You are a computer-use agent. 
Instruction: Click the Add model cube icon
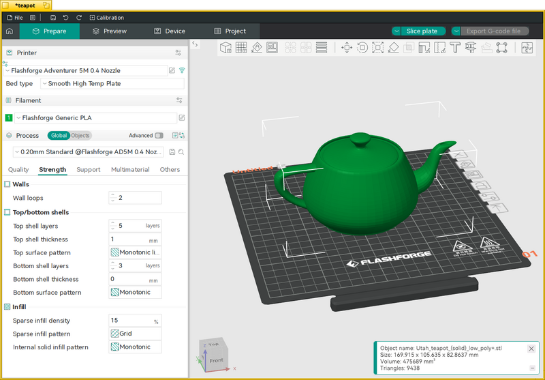pos(225,48)
